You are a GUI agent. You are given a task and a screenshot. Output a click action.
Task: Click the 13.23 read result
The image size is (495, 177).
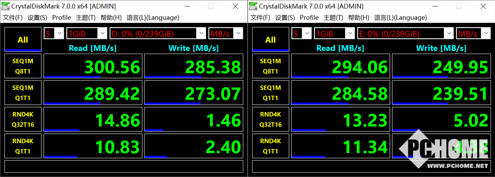pyautogui.click(x=341, y=119)
